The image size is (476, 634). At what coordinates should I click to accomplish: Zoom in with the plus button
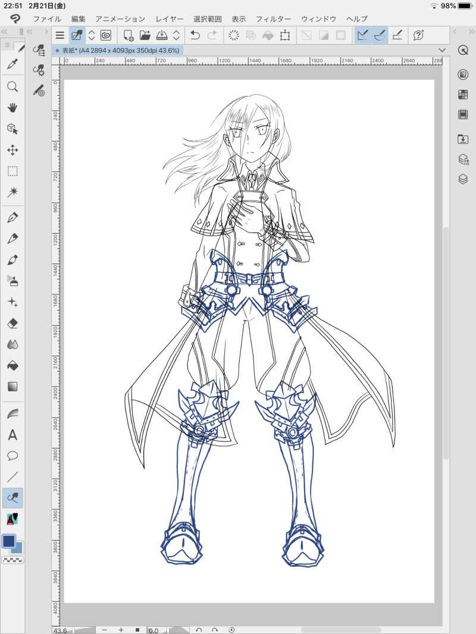(121, 630)
